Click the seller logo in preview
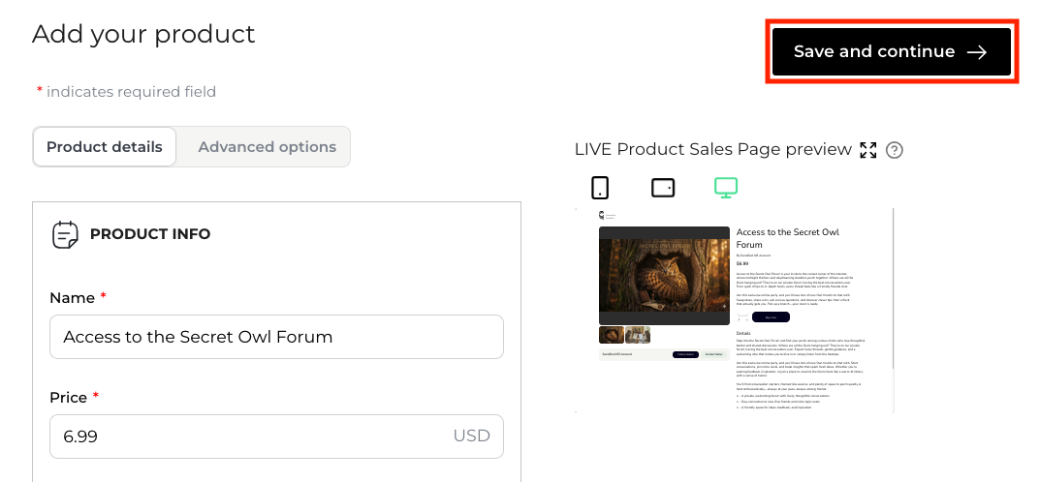 [602, 215]
